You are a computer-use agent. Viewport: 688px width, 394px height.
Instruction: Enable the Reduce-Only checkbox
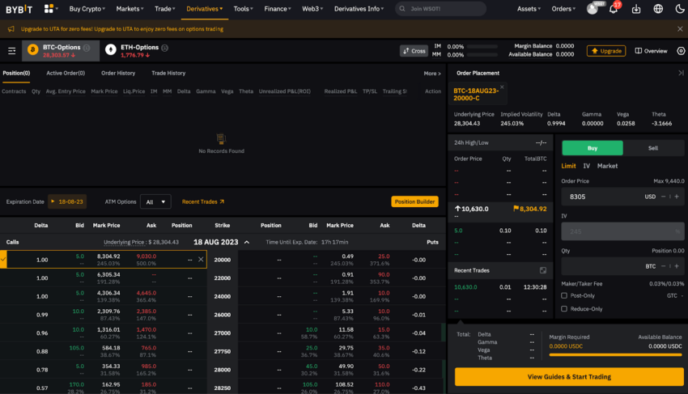(x=564, y=309)
